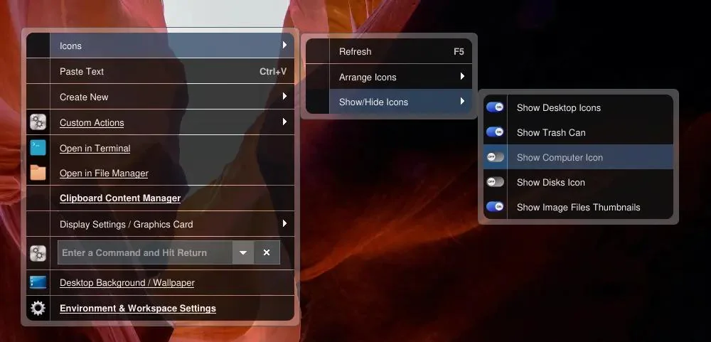Screen dimensions: 711x342
Task: Click the Enter a Command input field
Action: (x=144, y=252)
